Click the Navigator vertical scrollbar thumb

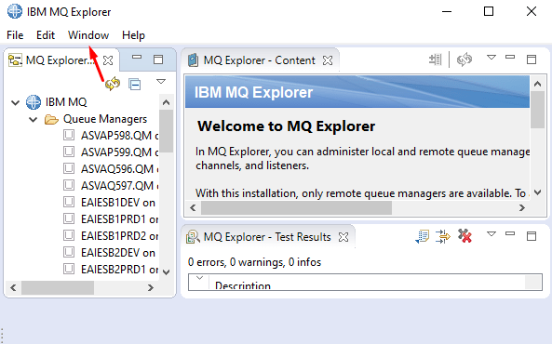[x=167, y=131]
